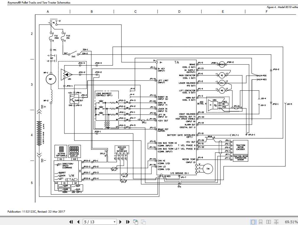This screenshot has height=225, width=298.
Task: Select continuous facing pages layout
Action: click(276, 221)
